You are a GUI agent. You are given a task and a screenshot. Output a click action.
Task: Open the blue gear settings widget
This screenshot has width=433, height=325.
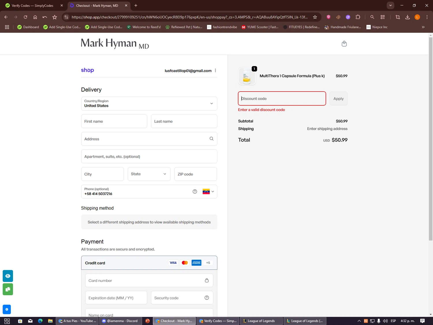click(7, 309)
